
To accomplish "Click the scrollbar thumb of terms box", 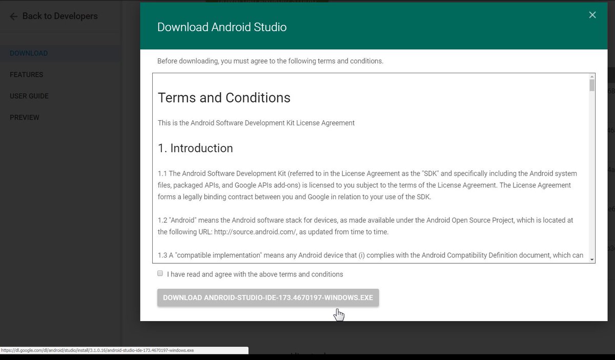I will point(592,86).
